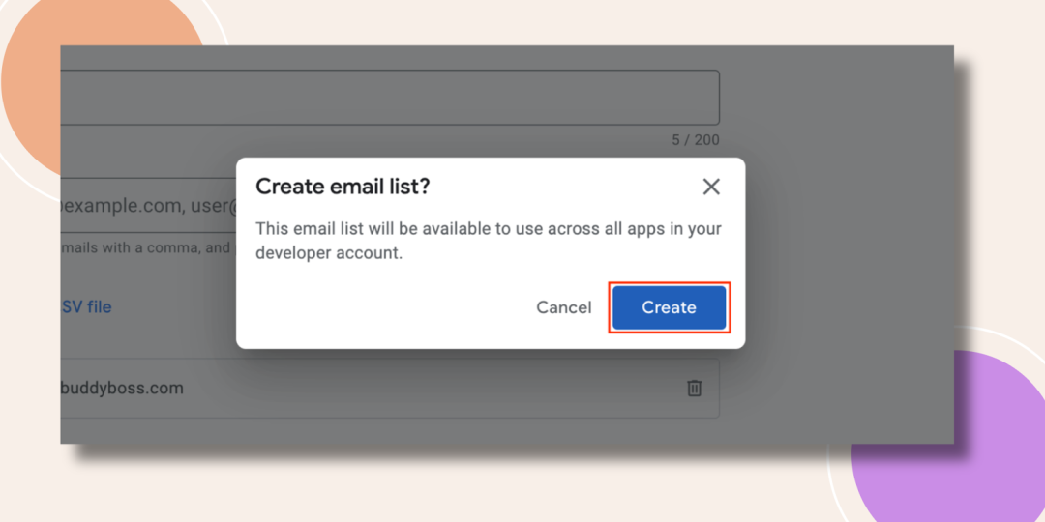Select the list name text box

click(x=390, y=98)
